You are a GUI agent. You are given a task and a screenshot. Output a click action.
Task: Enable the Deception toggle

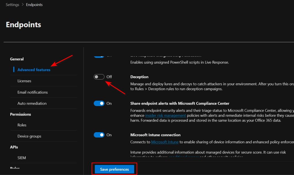(99, 77)
